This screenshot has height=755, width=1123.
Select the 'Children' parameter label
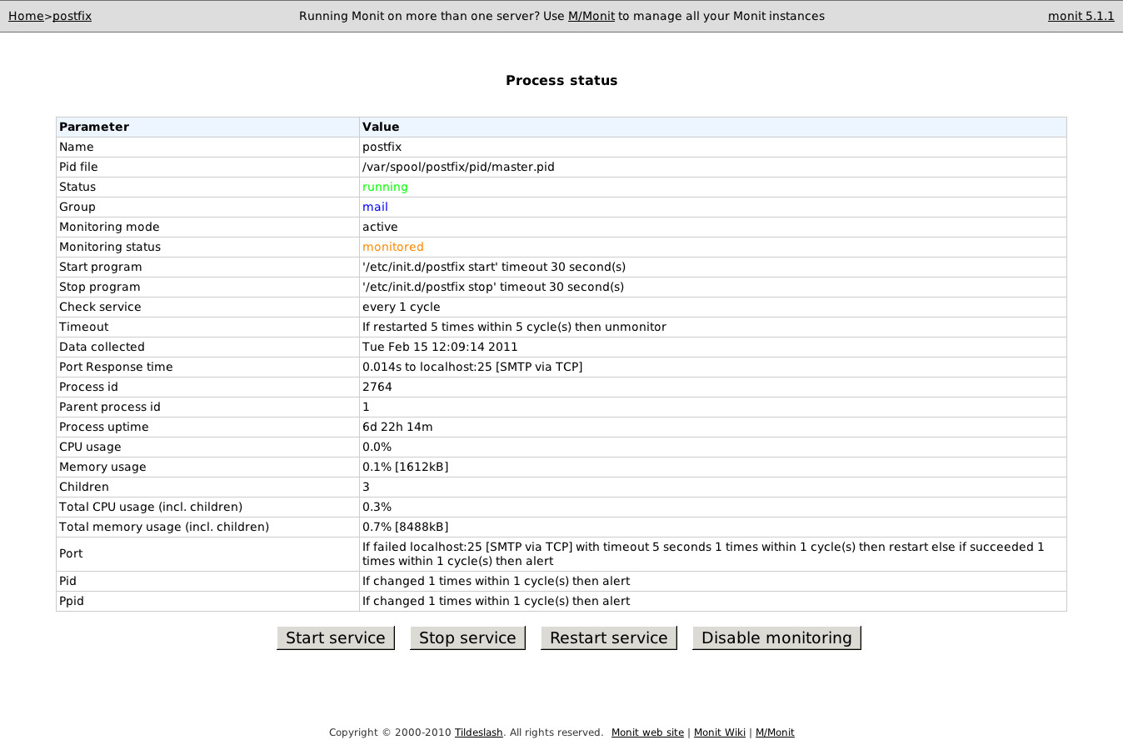pyautogui.click(x=84, y=487)
